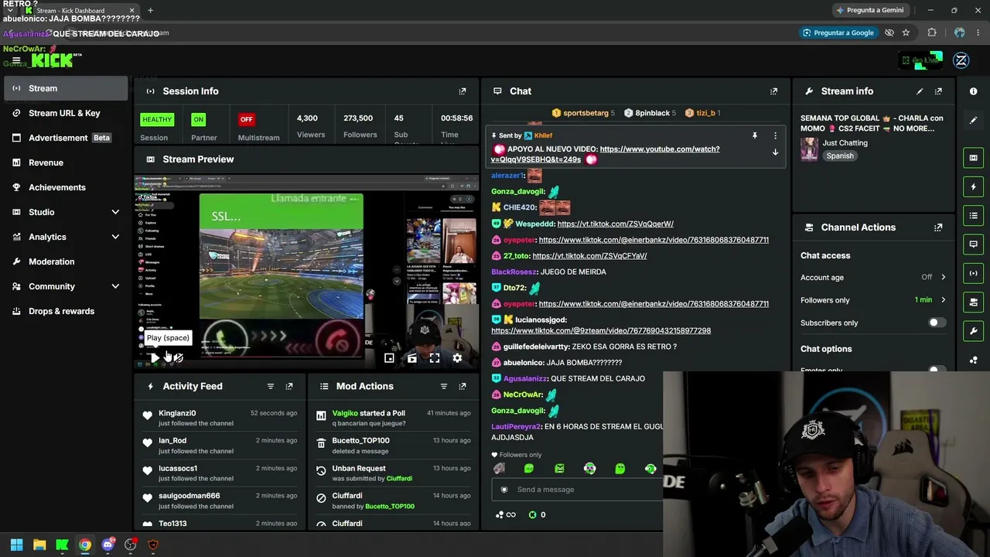Open the Moderation page

point(65,261)
